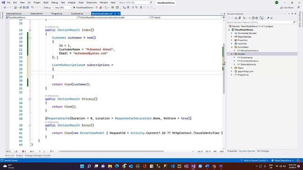Open Windows taskbar search
The width and height of the screenshot is (303, 170).
[89, 166]
